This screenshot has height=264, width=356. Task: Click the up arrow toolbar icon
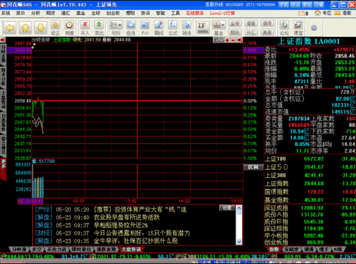click(x=25, y=28)
